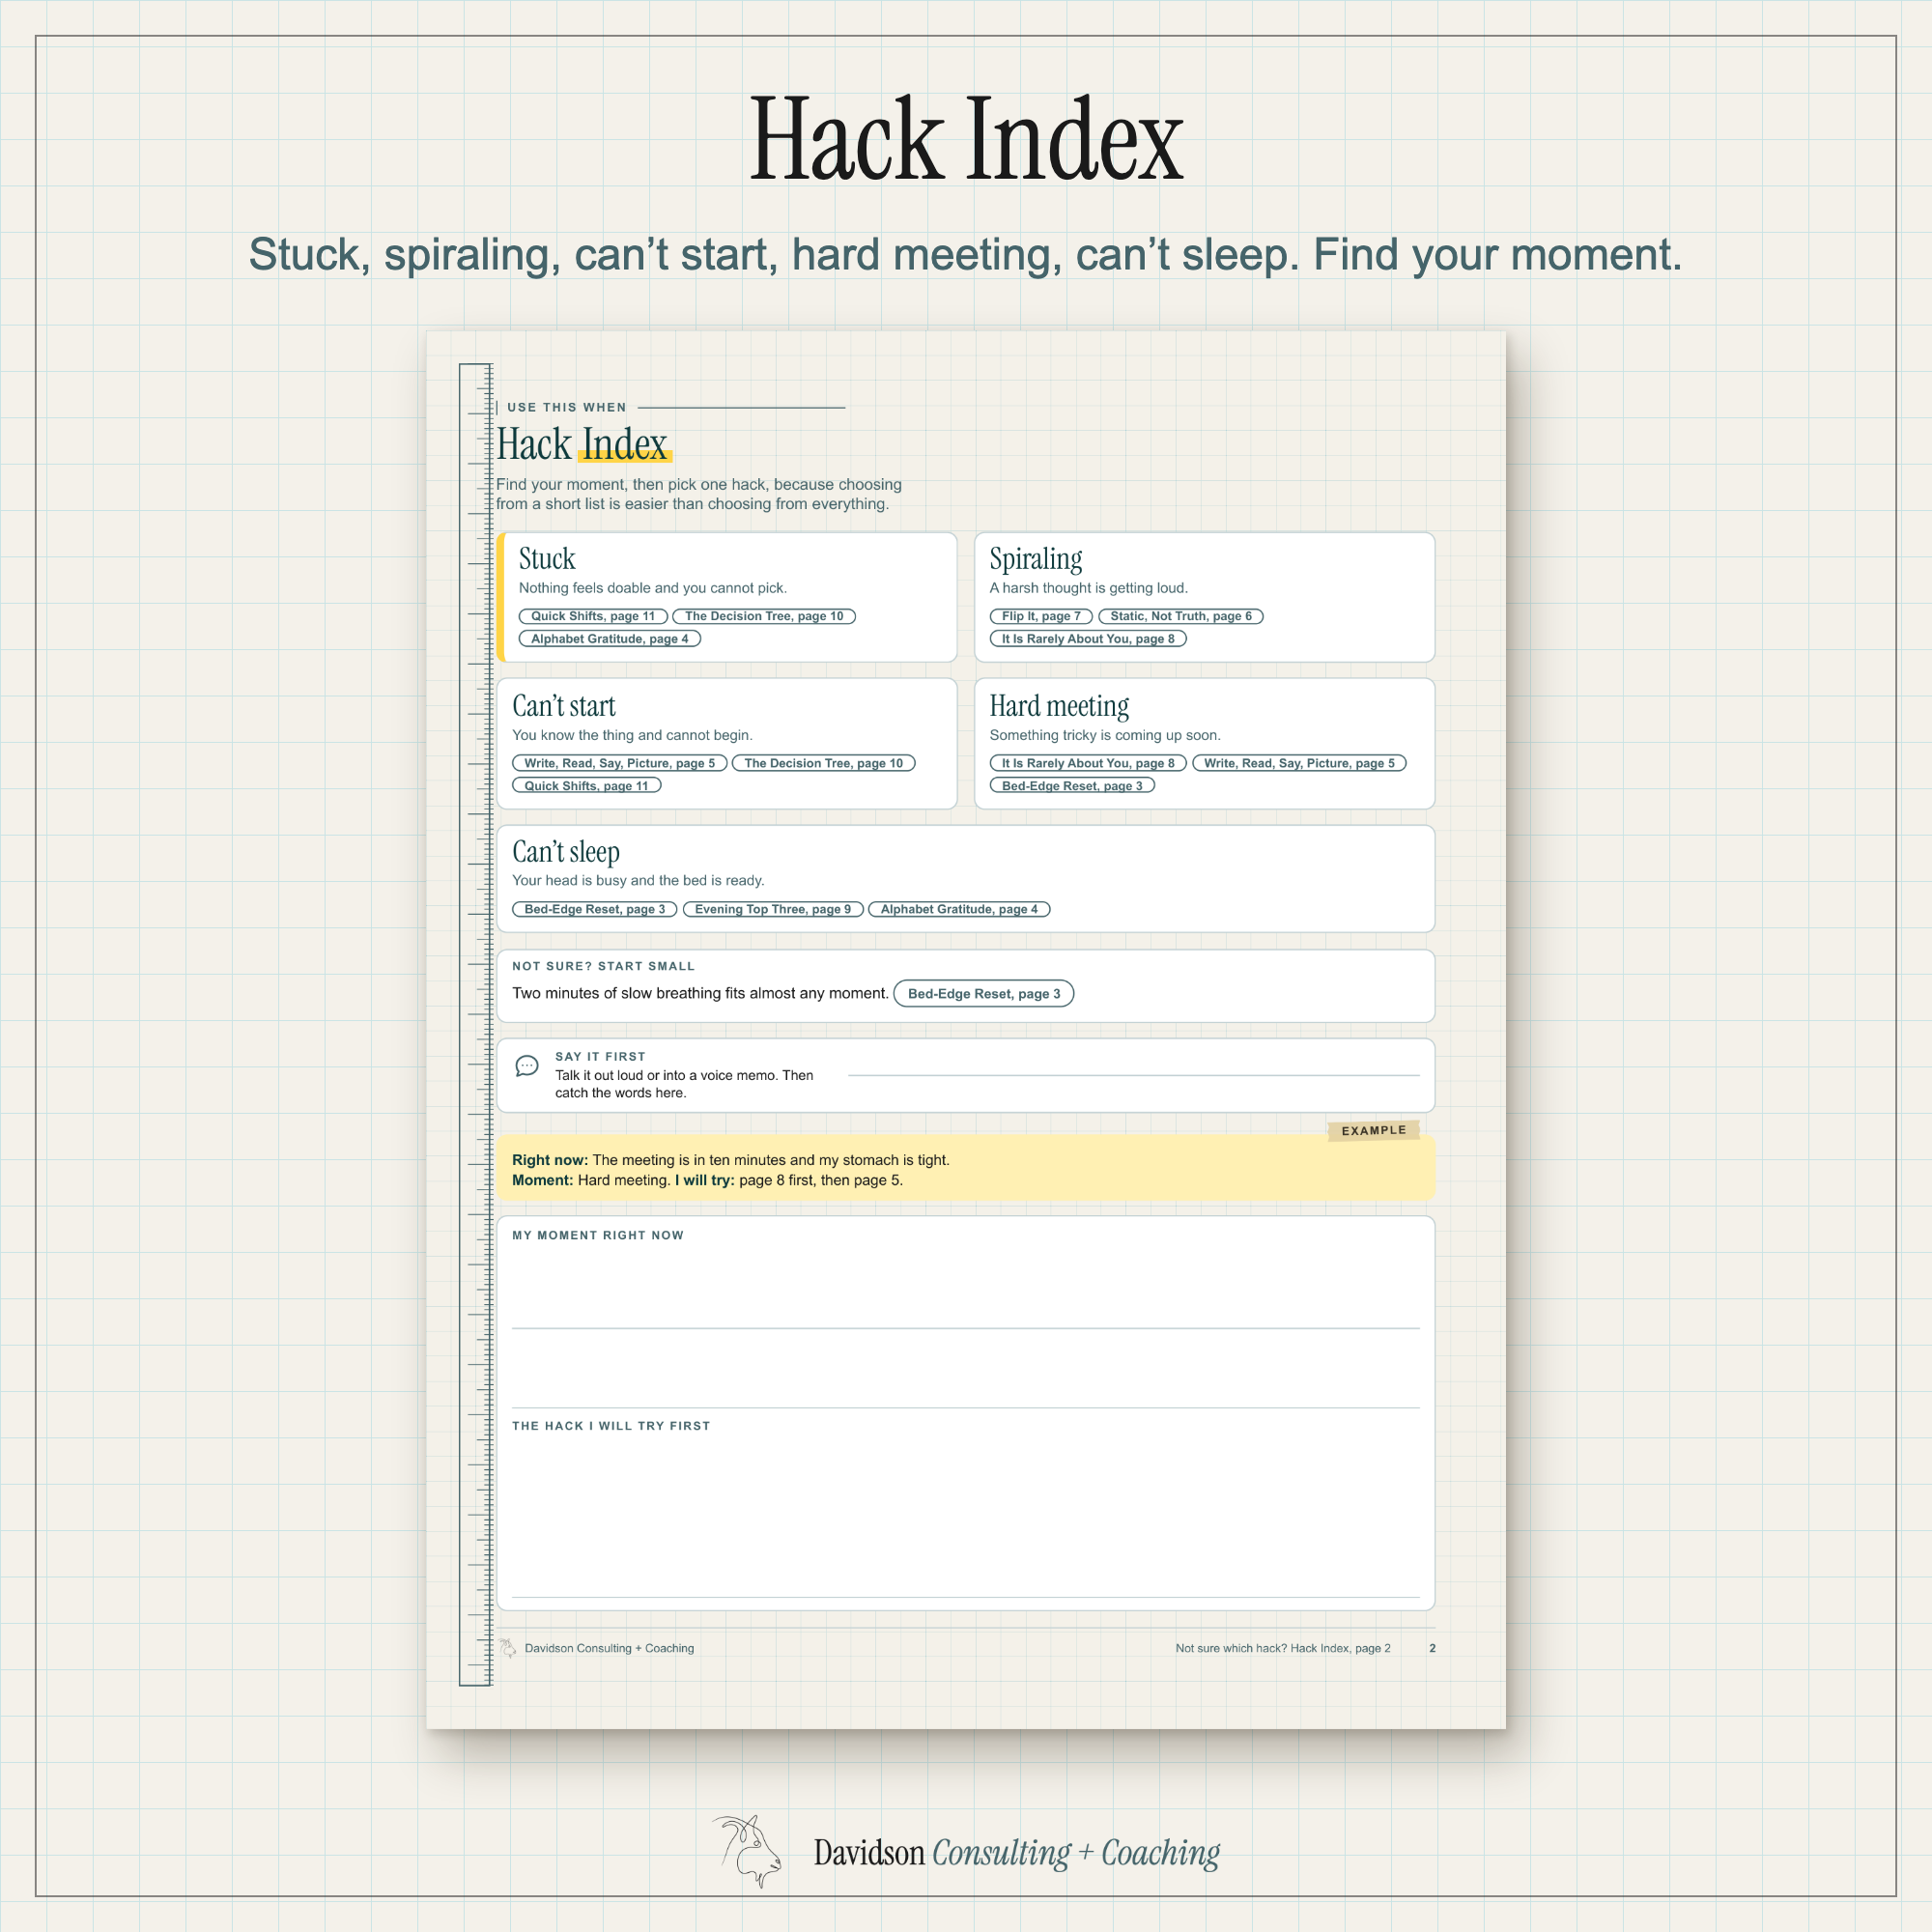This screenshot has width=1932, height=1932.
Task: Click the goat logo beside Davidson Consulting + Coaching at the bottom
Action: click(747, 1851)
